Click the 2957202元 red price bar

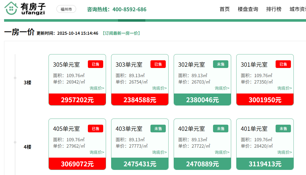pos(77,100)
